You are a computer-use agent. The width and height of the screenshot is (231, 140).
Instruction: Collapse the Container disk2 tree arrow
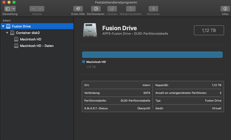pos(7,33)
